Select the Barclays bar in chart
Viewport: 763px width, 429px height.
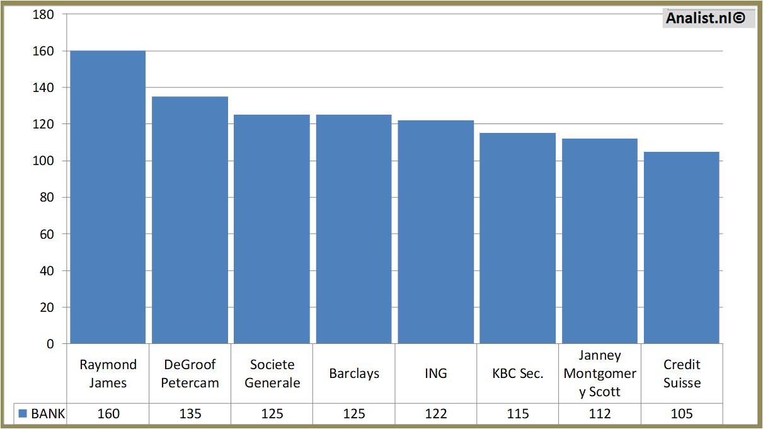coord(353,229)
